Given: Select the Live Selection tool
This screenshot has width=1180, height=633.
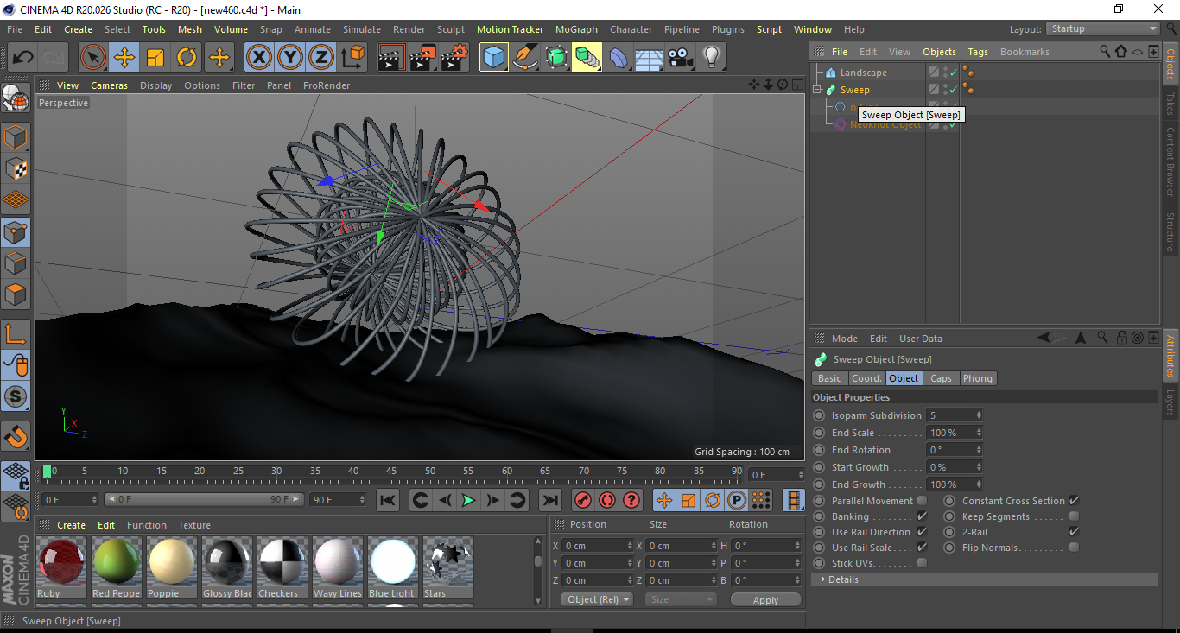Looking at the screenshot, I should 93,58.
